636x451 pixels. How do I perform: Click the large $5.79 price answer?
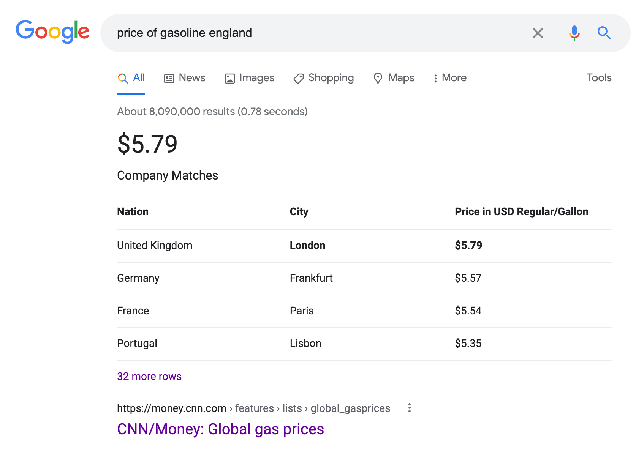coord(147,144)
